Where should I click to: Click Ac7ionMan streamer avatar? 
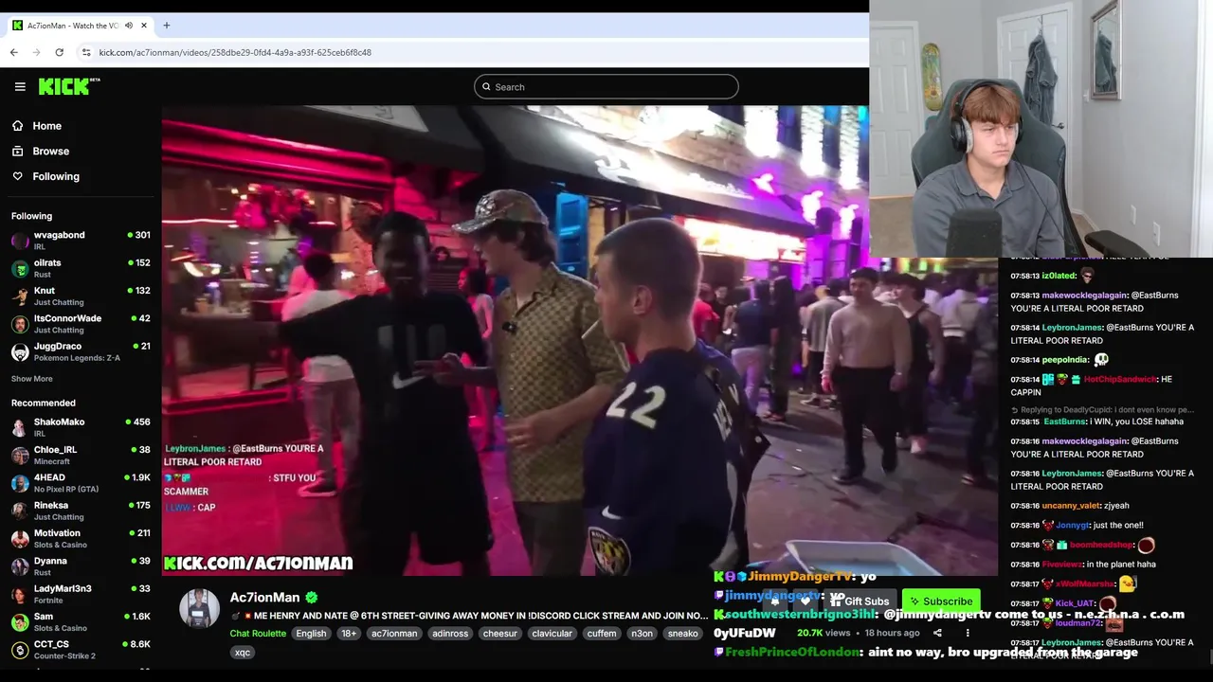(x=199, y=608)
